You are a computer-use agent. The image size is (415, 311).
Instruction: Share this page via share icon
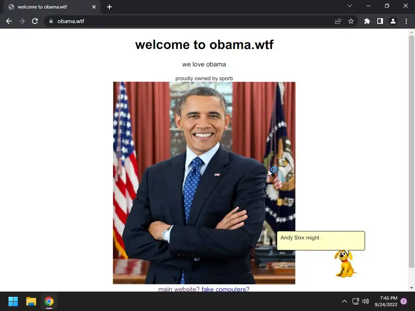click(338, 21)
